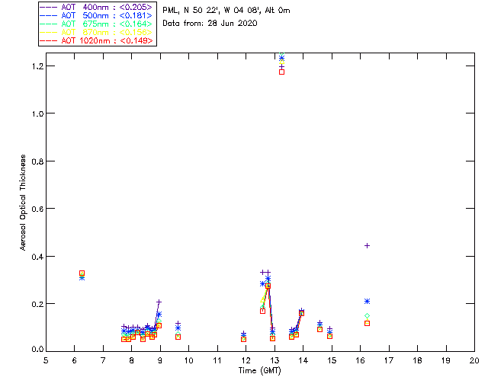Click the x-axis tick label '17'

pyautogui.click(x=389, y=360)
